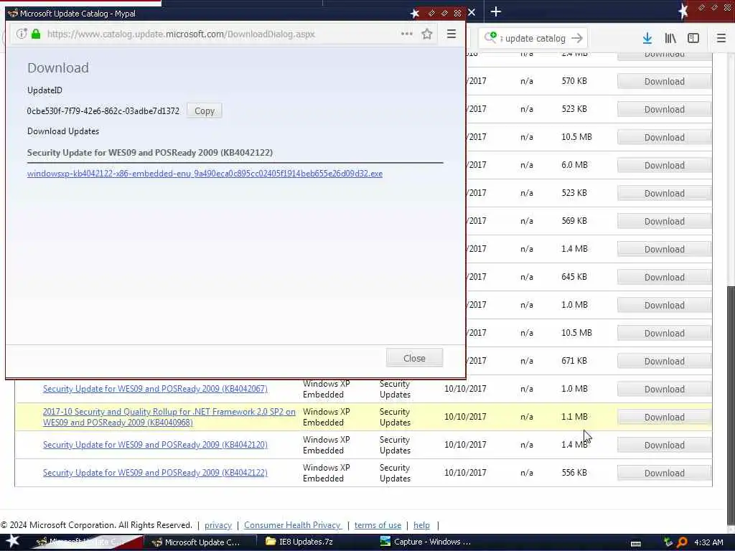Open a new tab with the plus button
Screen dimensions: 735x551
tap(496, 11)
